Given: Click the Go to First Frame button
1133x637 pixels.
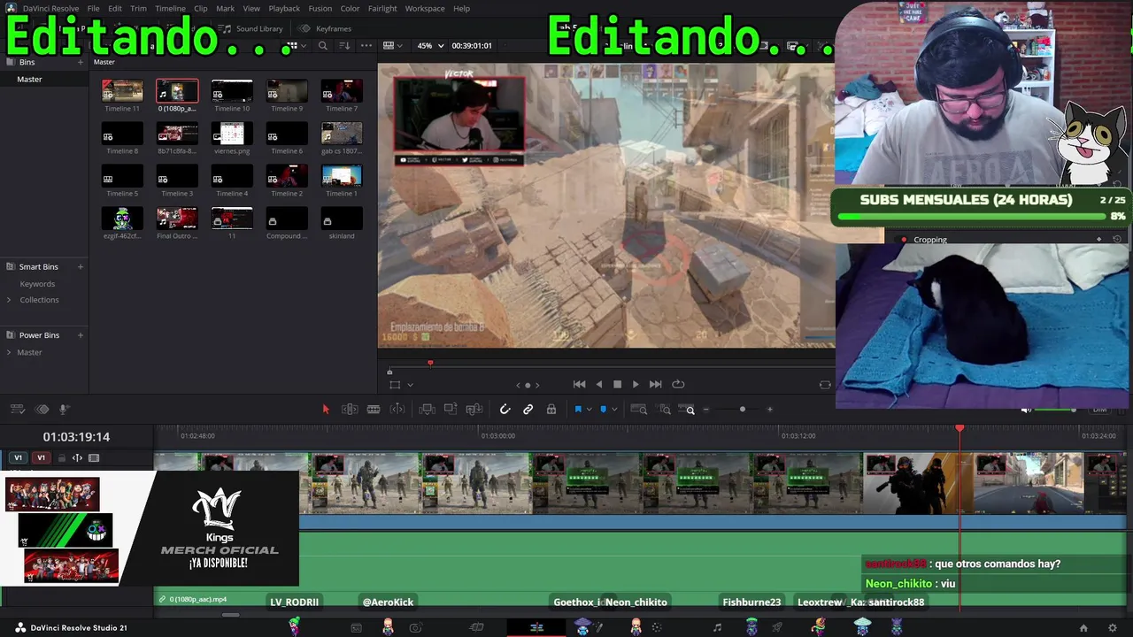Looking at the screenshot, I should pos(579,384).
